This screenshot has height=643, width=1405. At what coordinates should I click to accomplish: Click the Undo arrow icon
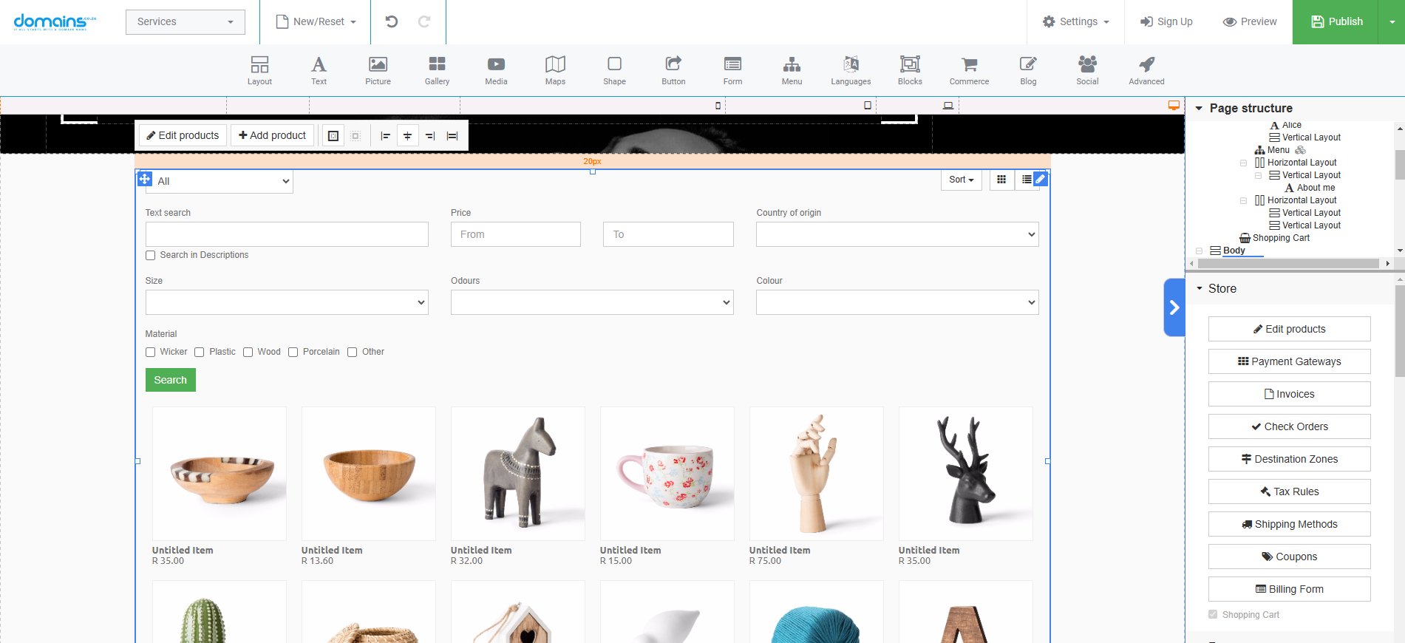392,21
